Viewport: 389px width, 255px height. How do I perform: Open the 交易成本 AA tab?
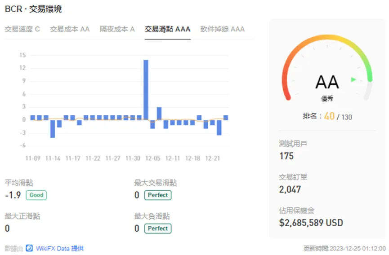coord(70,29)
